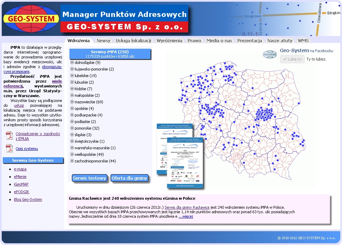Click the pomorskie (32) region label
This screenshot has height=245, width=342.
pos(87,128)
